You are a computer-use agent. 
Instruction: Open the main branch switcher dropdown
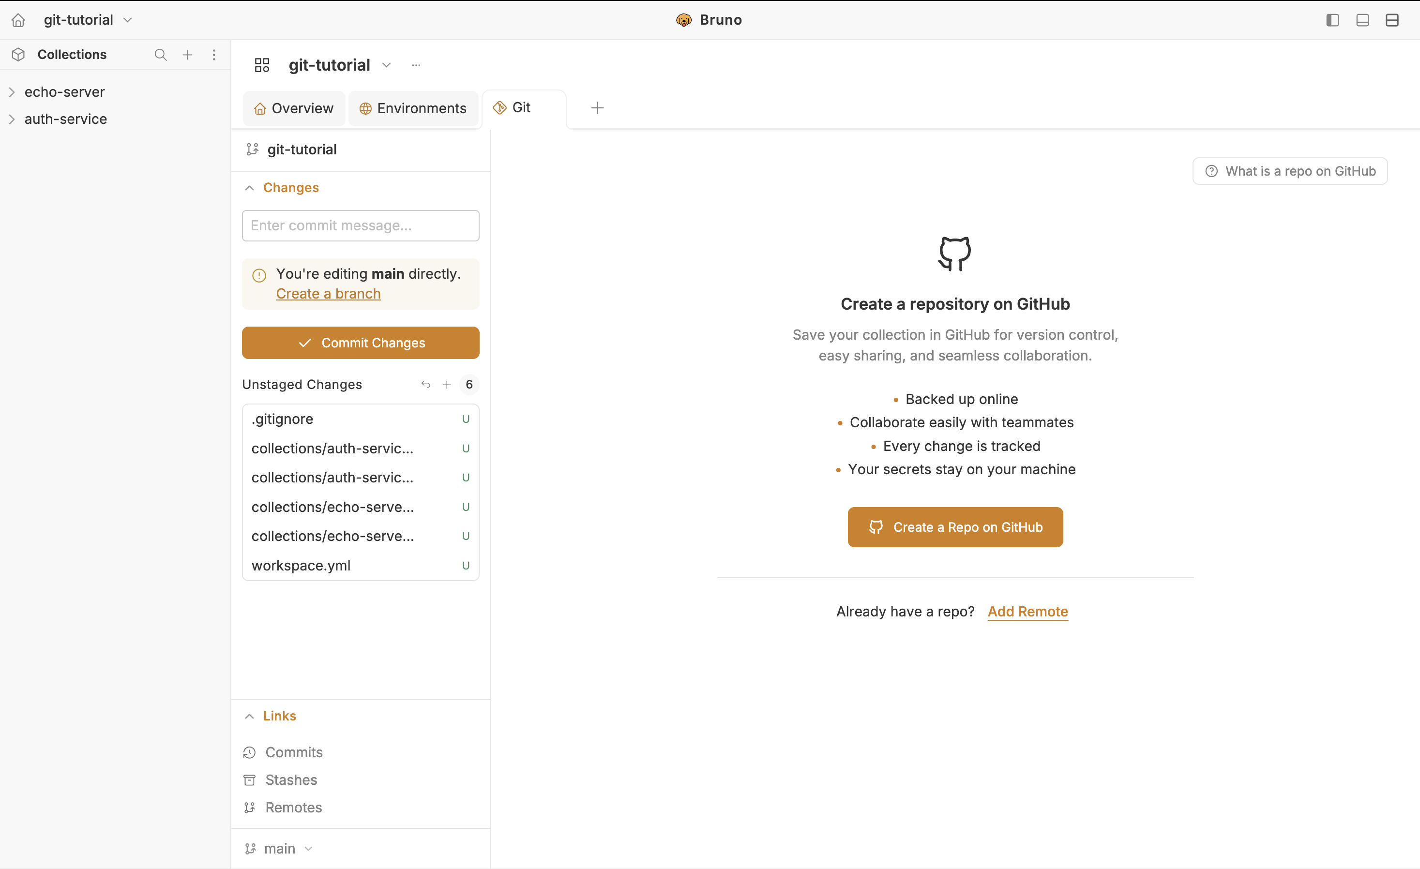click(279, 849)
